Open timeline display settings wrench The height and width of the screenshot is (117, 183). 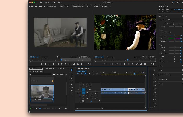pos(93,73)
